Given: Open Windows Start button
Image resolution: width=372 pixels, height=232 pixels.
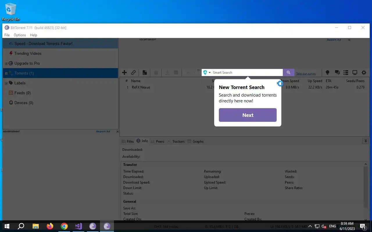Looking at the screenshot, I should pos(7,226).
